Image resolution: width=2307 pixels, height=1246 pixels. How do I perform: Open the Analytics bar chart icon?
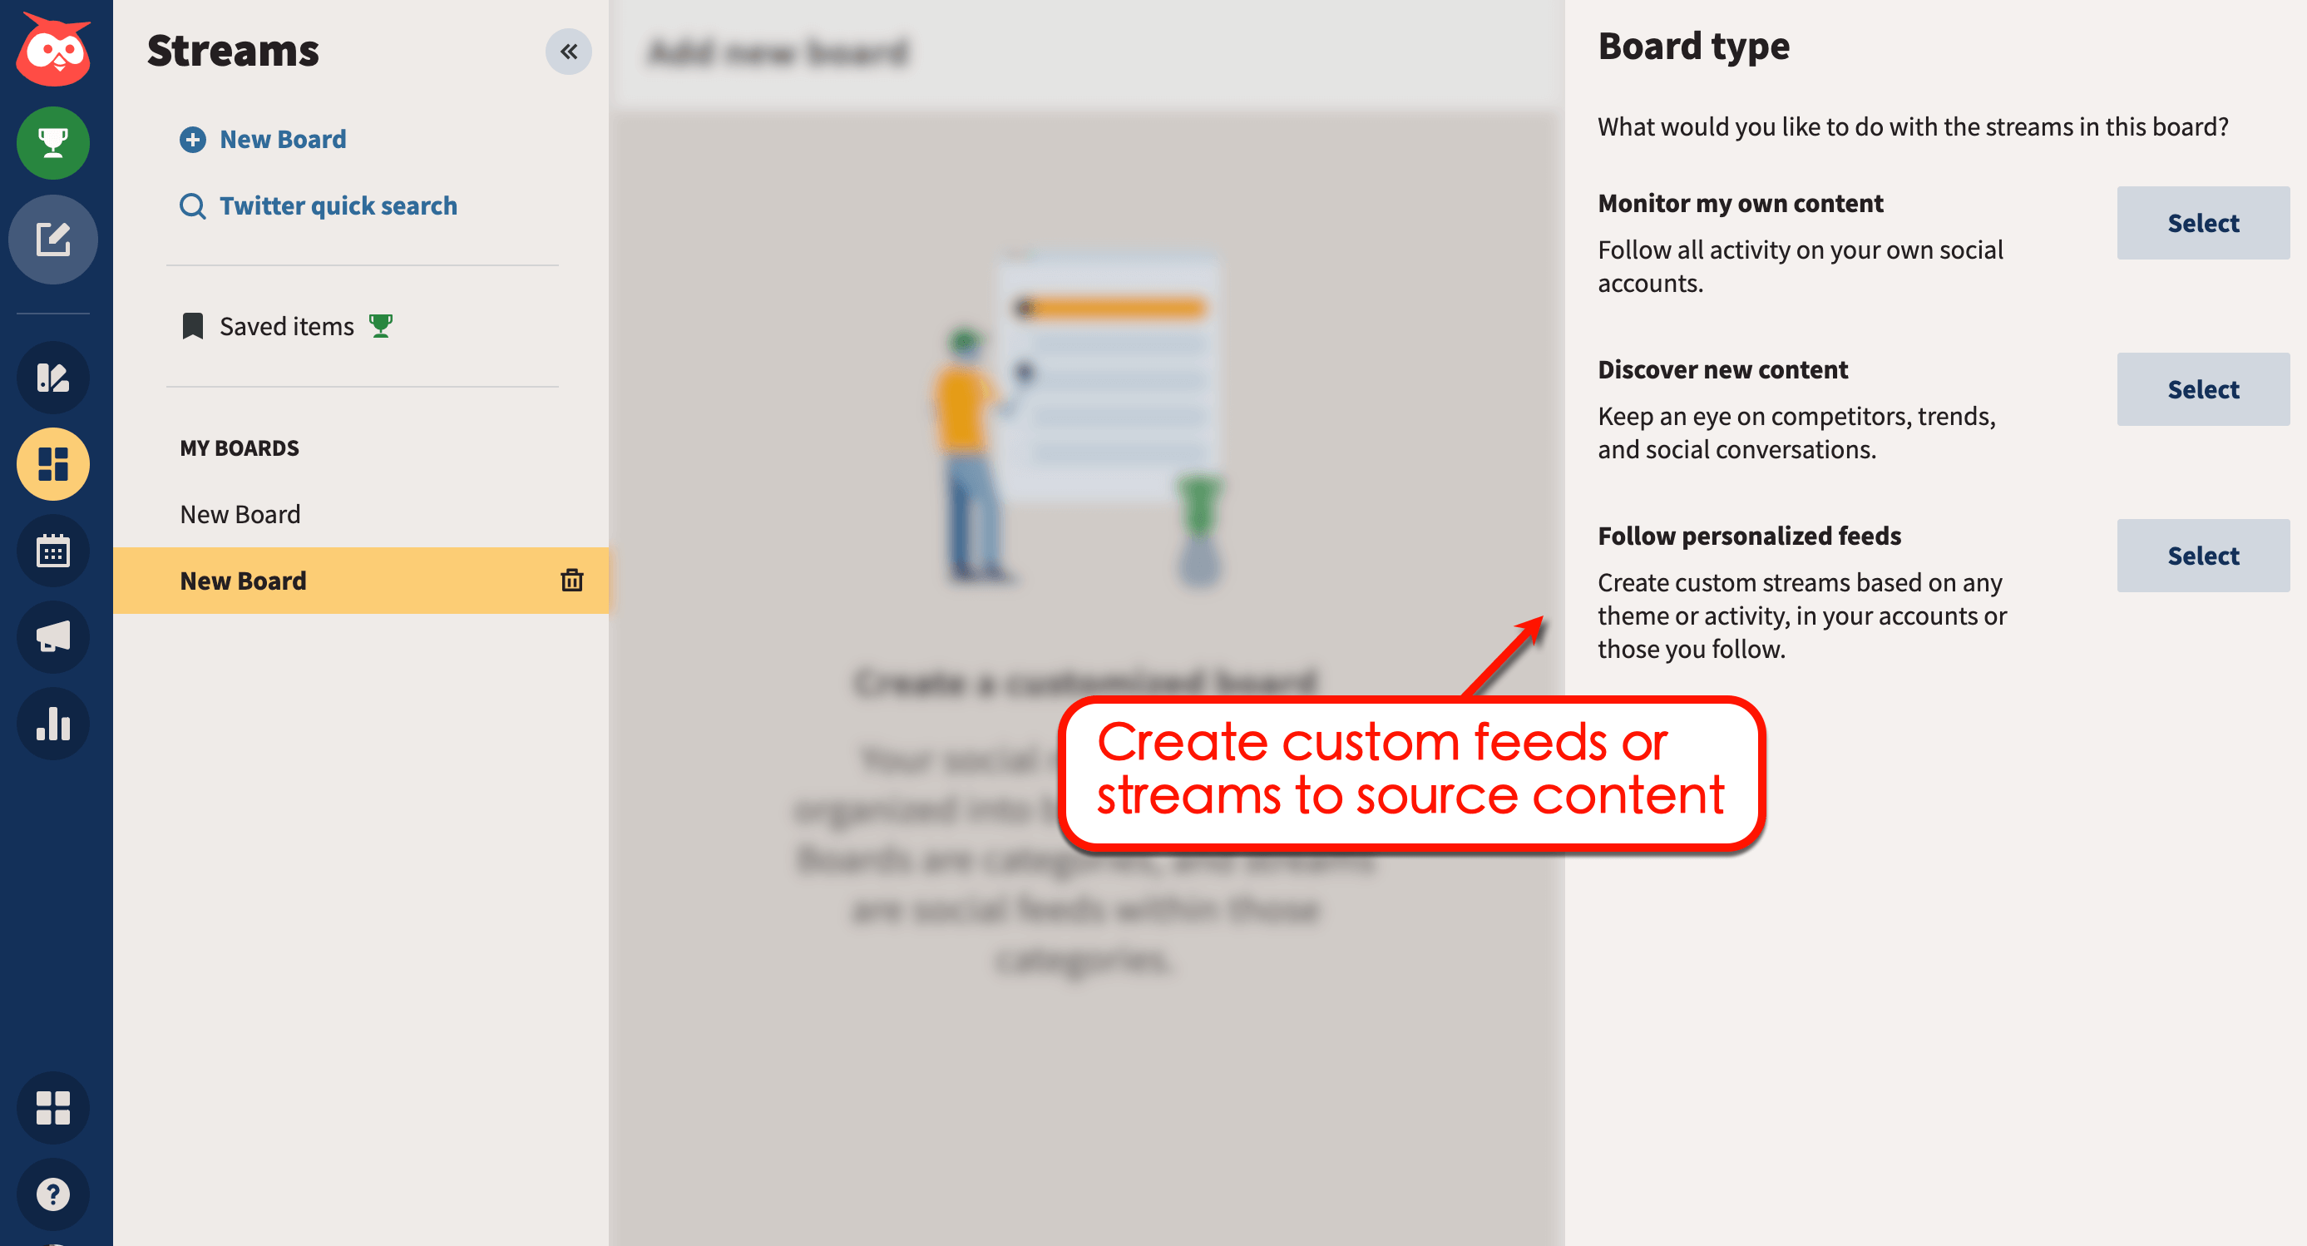pyautogui.click(x=53, y=723)
